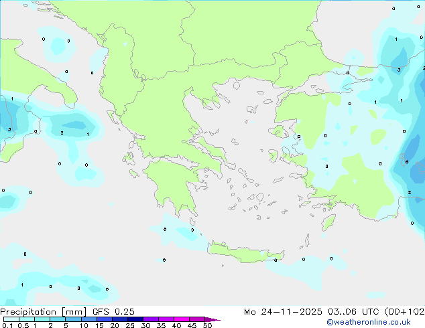
Task: Click the '20' legend scale value
Action: click(115, 325)
